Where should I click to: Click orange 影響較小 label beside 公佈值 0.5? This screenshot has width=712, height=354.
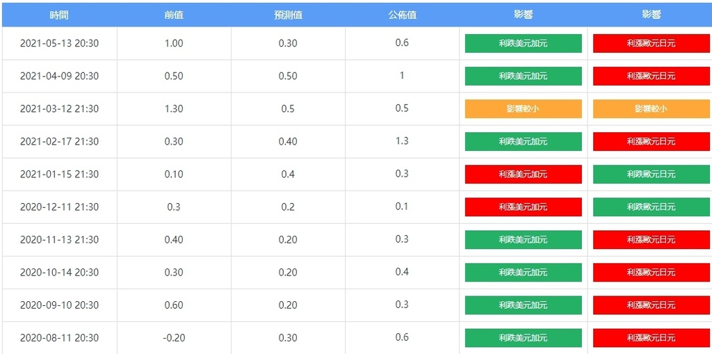click(523, 108)
